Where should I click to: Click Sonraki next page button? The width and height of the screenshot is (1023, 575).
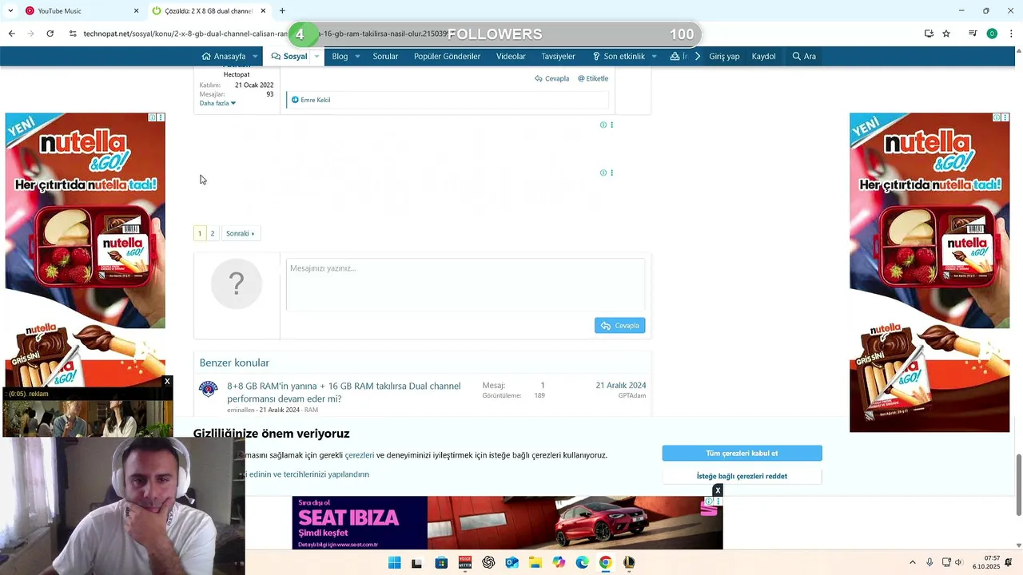240,233
